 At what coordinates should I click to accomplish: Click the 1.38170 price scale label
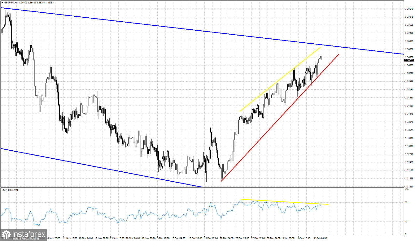pyautogui.click(x=409, y=9)
